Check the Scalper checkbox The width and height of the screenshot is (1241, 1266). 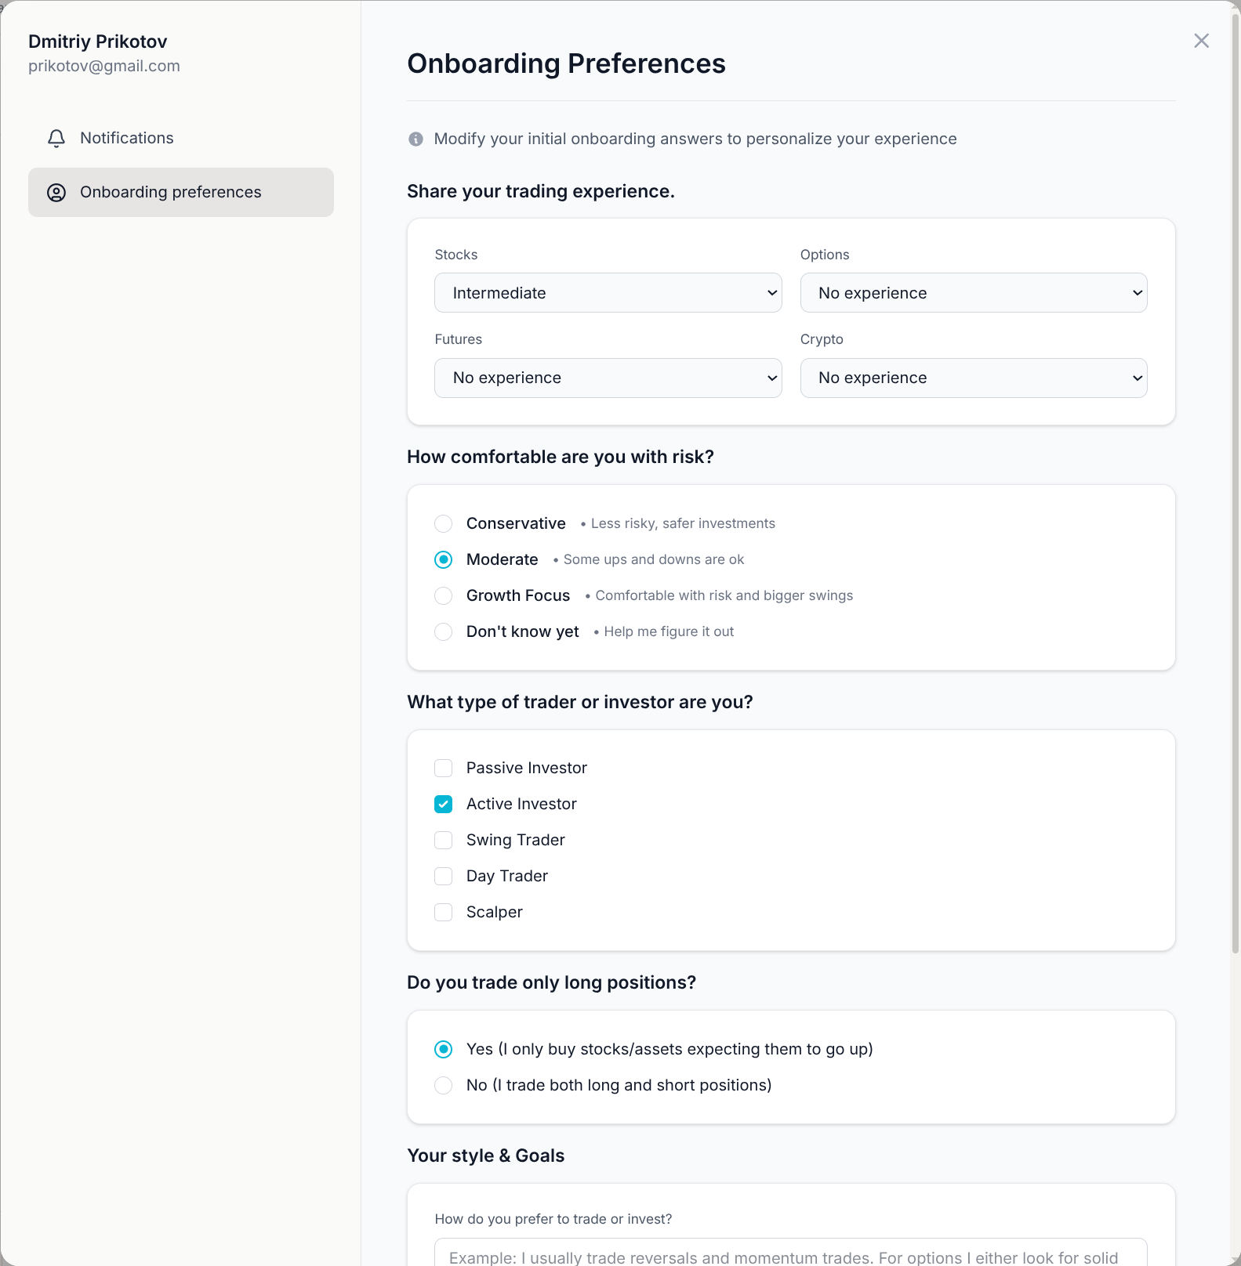coord(444,913)
